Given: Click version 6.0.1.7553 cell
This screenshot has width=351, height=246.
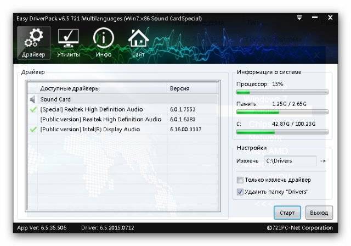Looking at the screenshot, I should click(183, 109).
